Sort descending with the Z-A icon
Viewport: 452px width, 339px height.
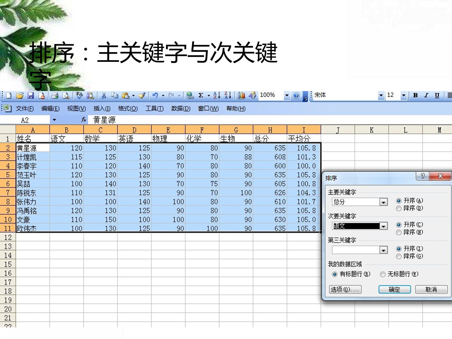[228, 95]
